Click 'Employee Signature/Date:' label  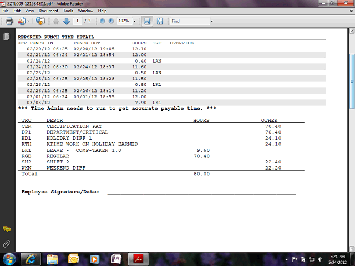60,192
